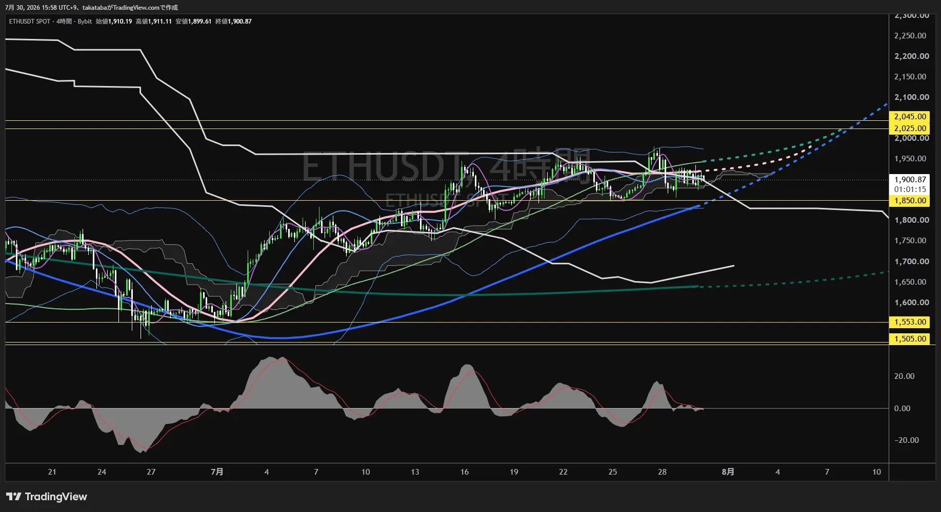Click date 28 on the time axis
941x512 pixels.
(x=662, y=472)
